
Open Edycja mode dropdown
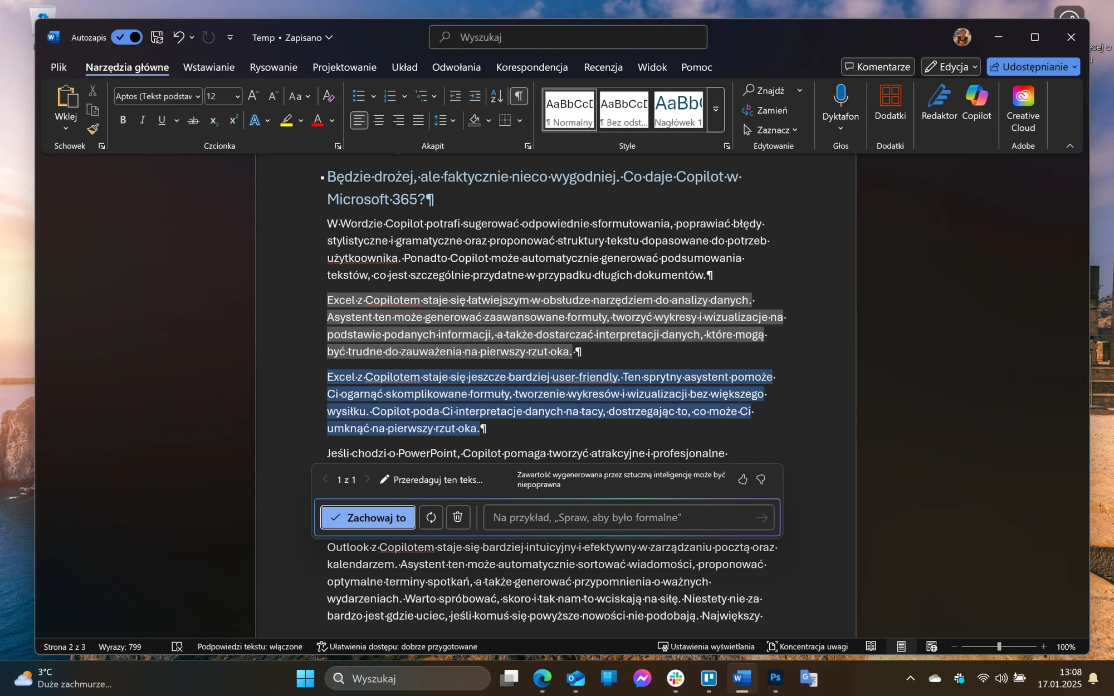tap(950, 67)
